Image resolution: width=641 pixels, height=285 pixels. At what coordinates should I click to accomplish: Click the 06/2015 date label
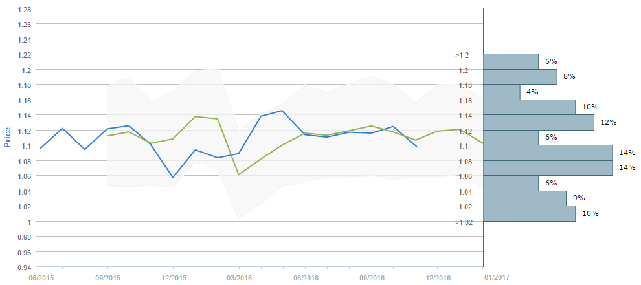pyautogui.click(x=40, y=277)
